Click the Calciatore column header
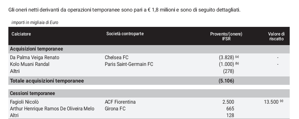299x119 pixels. 21,34
